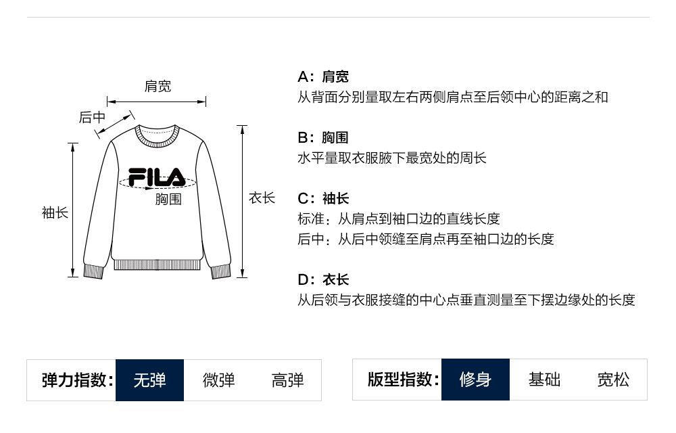Choose the 宽松 fit option
This screenshot has width=676, height=433.
pyautogui.click(x=613, y=380)
